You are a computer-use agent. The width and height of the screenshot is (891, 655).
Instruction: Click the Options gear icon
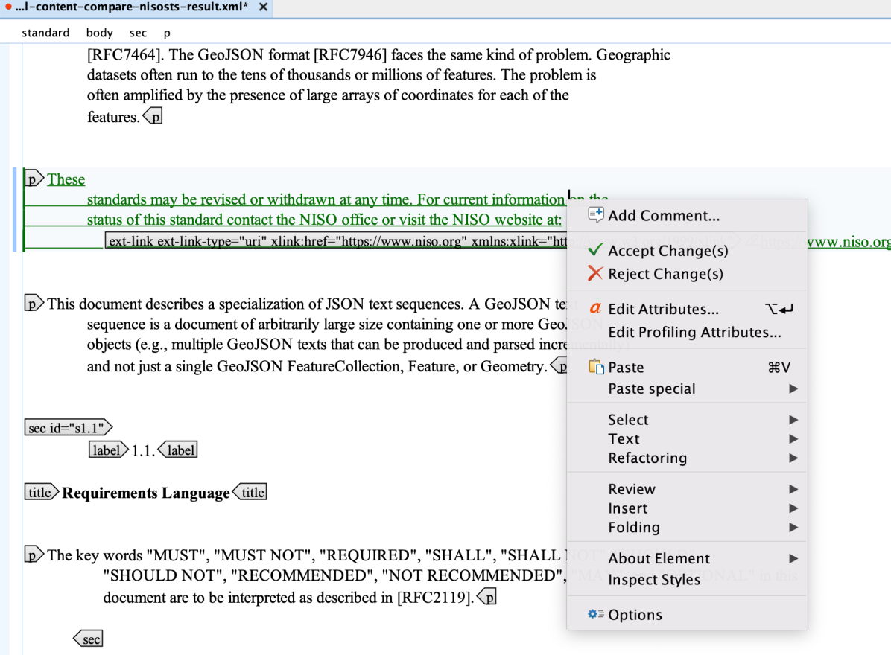tap(595, 615)
